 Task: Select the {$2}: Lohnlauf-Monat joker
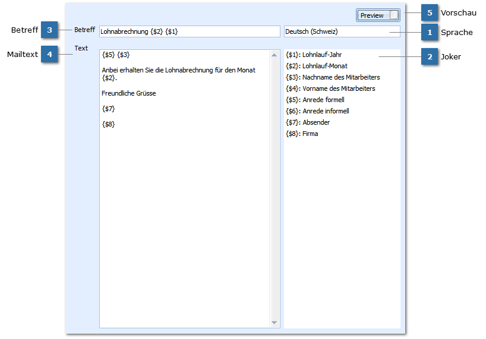click(x=317, y=66)
